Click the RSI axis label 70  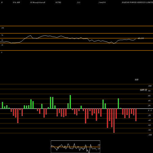pos(2,35)
